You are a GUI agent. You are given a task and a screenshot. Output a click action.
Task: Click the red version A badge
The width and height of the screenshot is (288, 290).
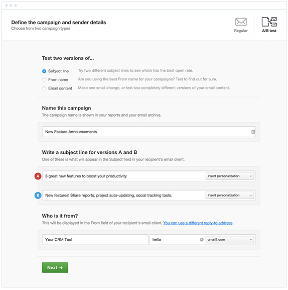pyautogui.click(x=38, y=176)
